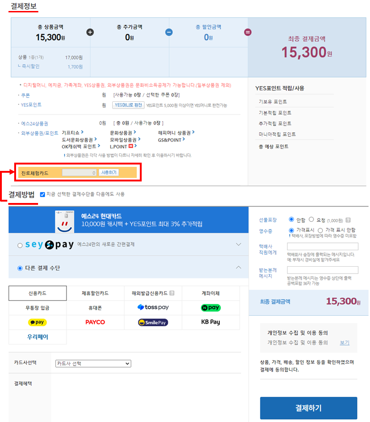Click the 예스24 현대카드 promotional banner
This screenshot has width=370, height=422.
coord(128,219)
